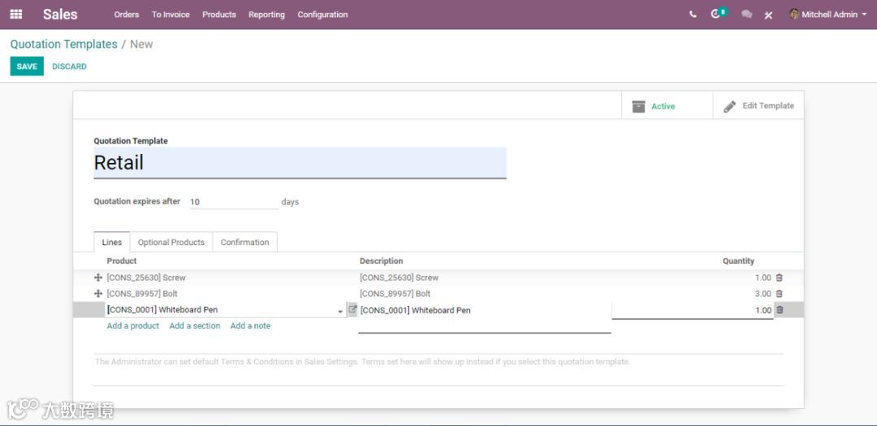
Task: Delete the Whiteboard Pen line trash icon
Action: (x=780, y=310)
